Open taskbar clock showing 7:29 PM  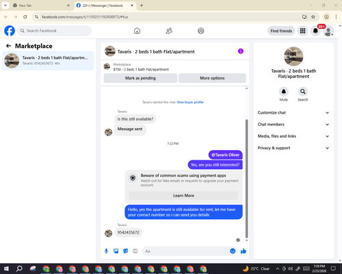(319, 269)
